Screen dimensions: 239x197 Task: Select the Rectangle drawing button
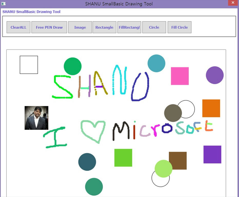tap(104, 27)
